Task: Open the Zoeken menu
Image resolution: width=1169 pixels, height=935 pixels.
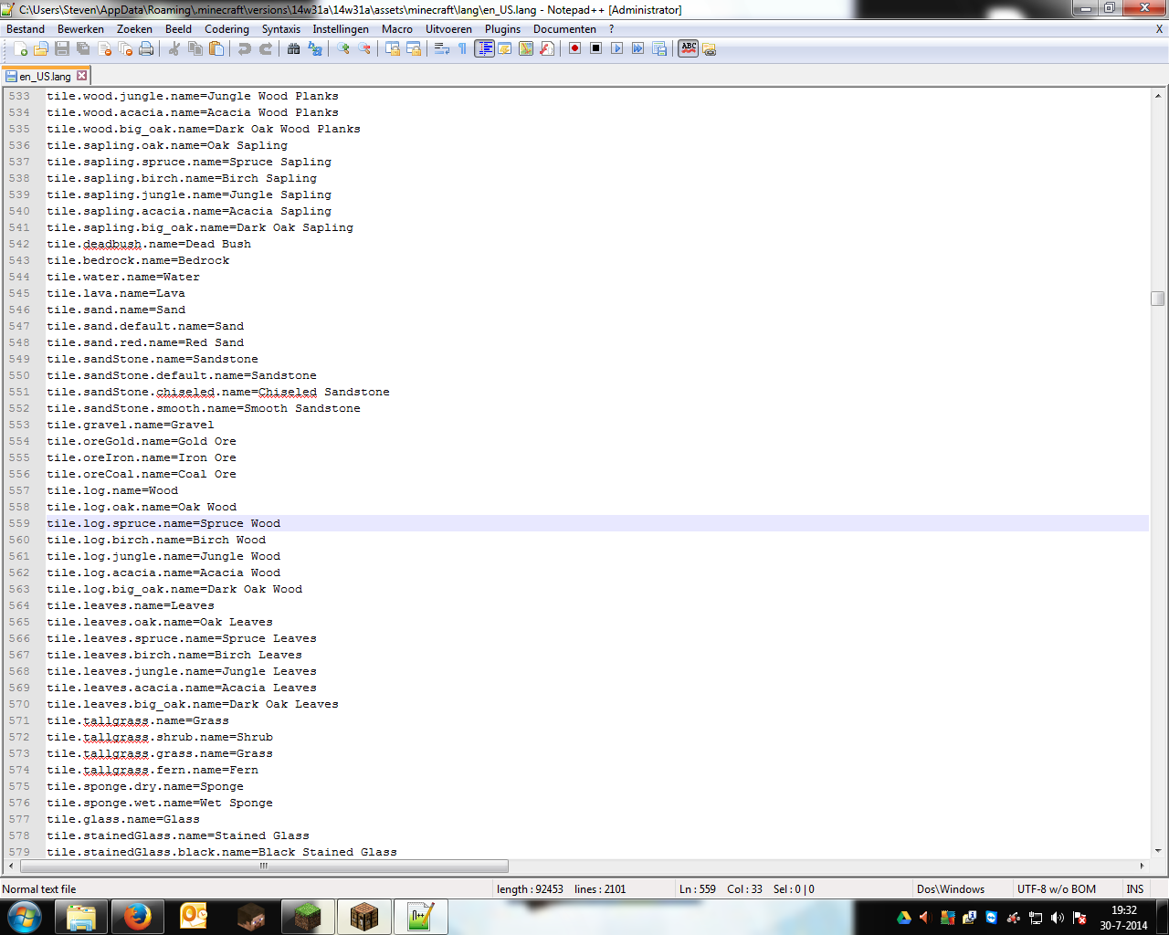Action: [x=134, y=29]
